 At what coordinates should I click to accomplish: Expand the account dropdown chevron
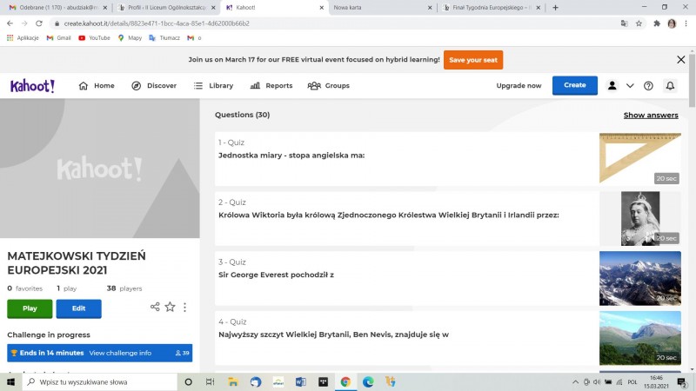(x=630, y=86)
